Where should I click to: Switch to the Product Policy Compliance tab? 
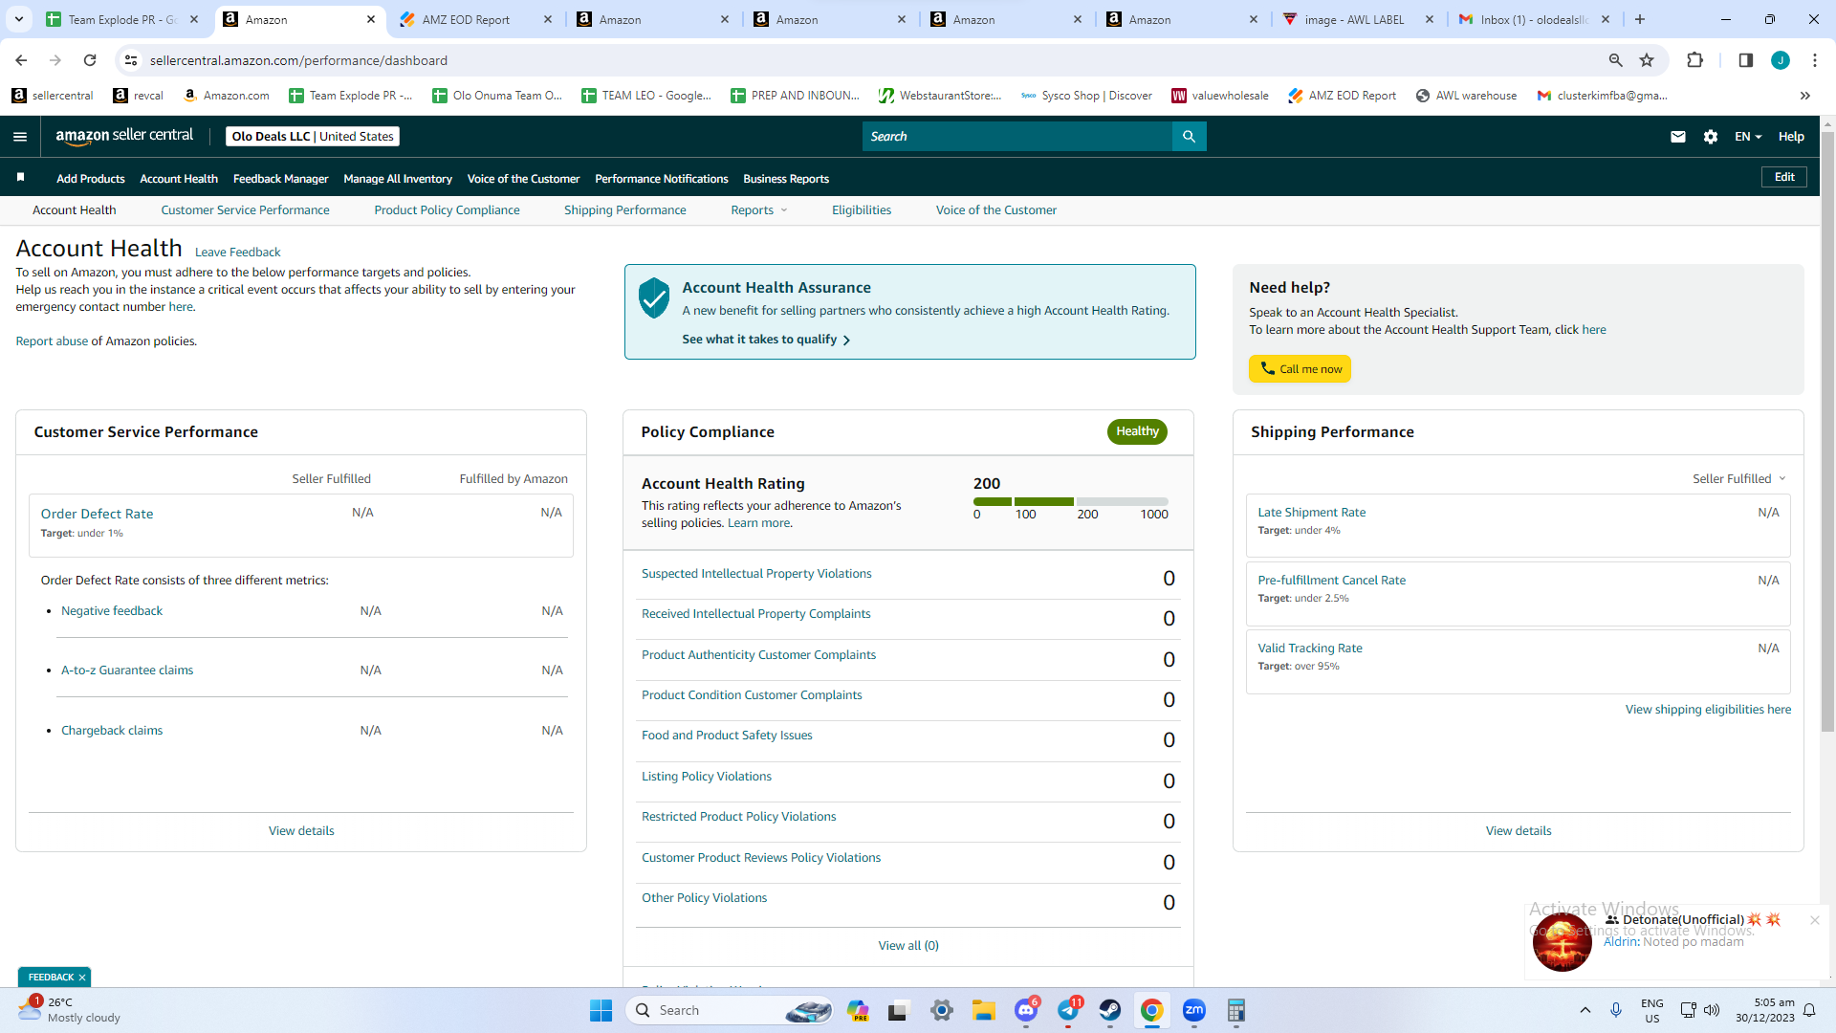(x=447, y=210)
